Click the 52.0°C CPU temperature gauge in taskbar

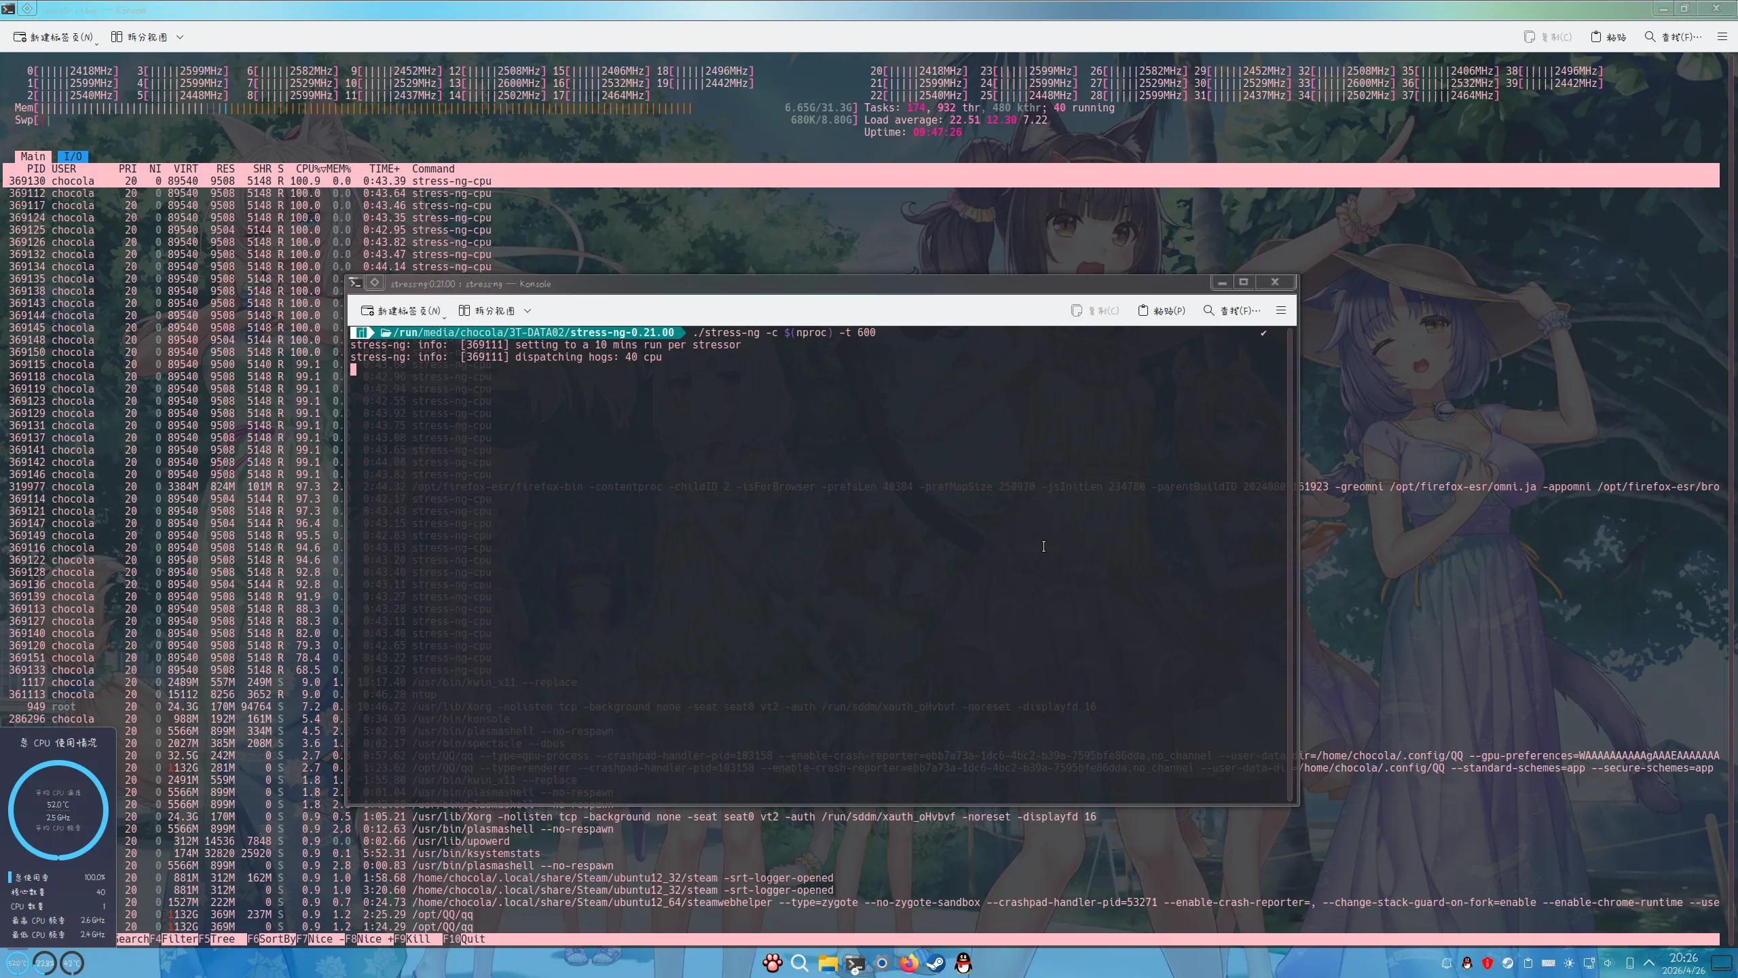[x=17, y=963]
